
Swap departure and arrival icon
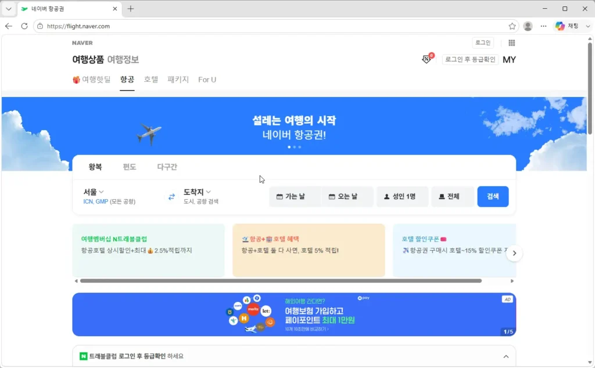click(x=171, y=197)
